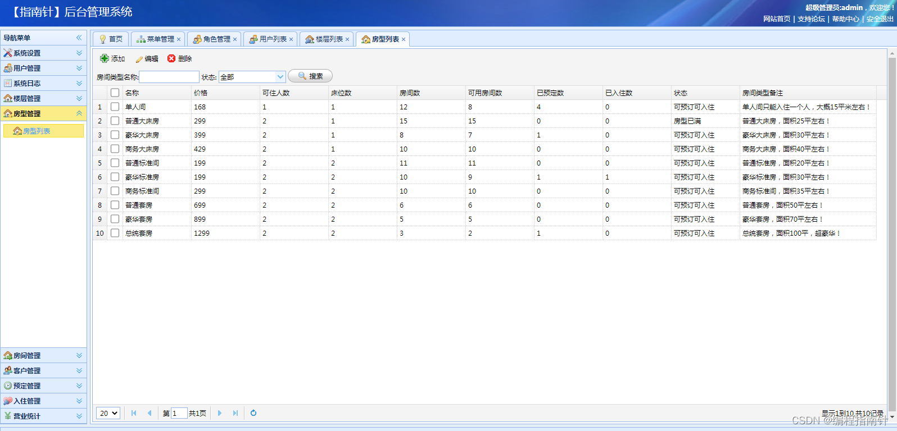Open the 状态 dropdown showing 全部
The height and width of the screenshot is (431, 897).
(252, 77)
